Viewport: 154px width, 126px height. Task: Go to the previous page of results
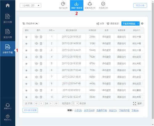[x=41, y=104]
